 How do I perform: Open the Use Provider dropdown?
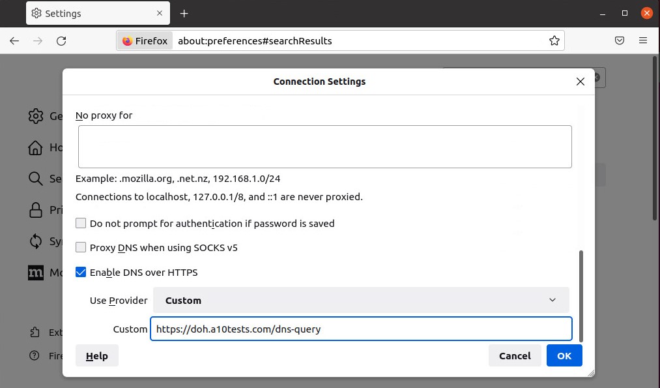361,300
